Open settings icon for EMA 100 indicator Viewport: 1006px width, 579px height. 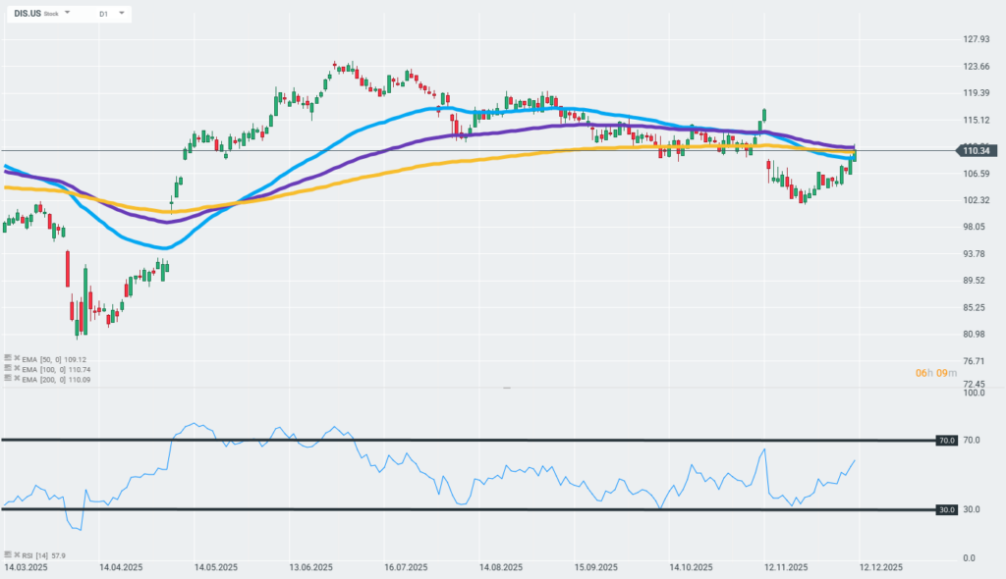8,368
